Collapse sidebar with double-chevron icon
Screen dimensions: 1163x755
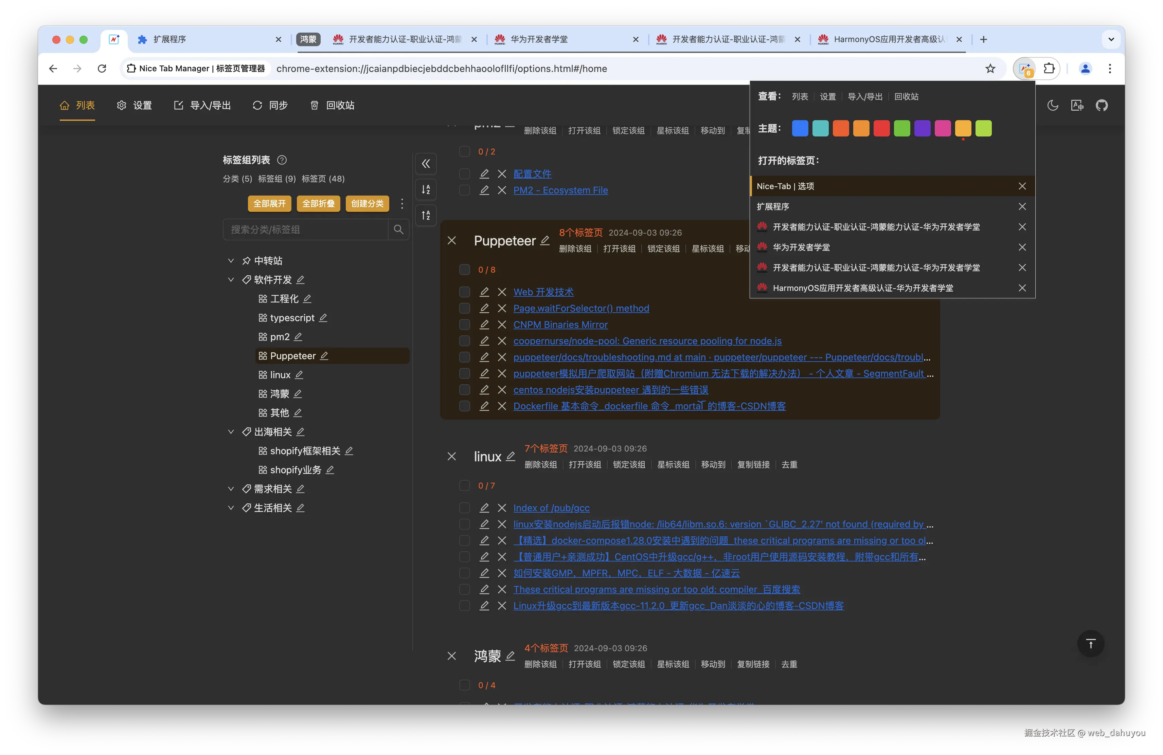(x=426, y=164)
